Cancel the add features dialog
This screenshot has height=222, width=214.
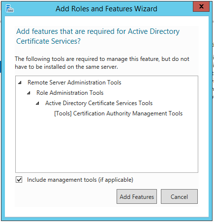(x=179, y=196)
